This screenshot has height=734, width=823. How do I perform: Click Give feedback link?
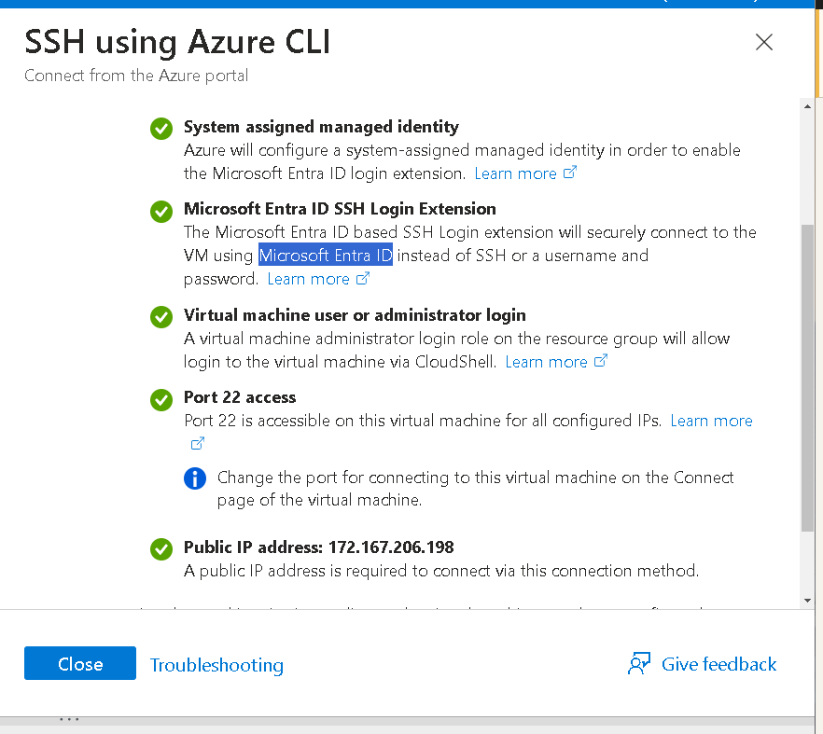(x=718, y=664)
